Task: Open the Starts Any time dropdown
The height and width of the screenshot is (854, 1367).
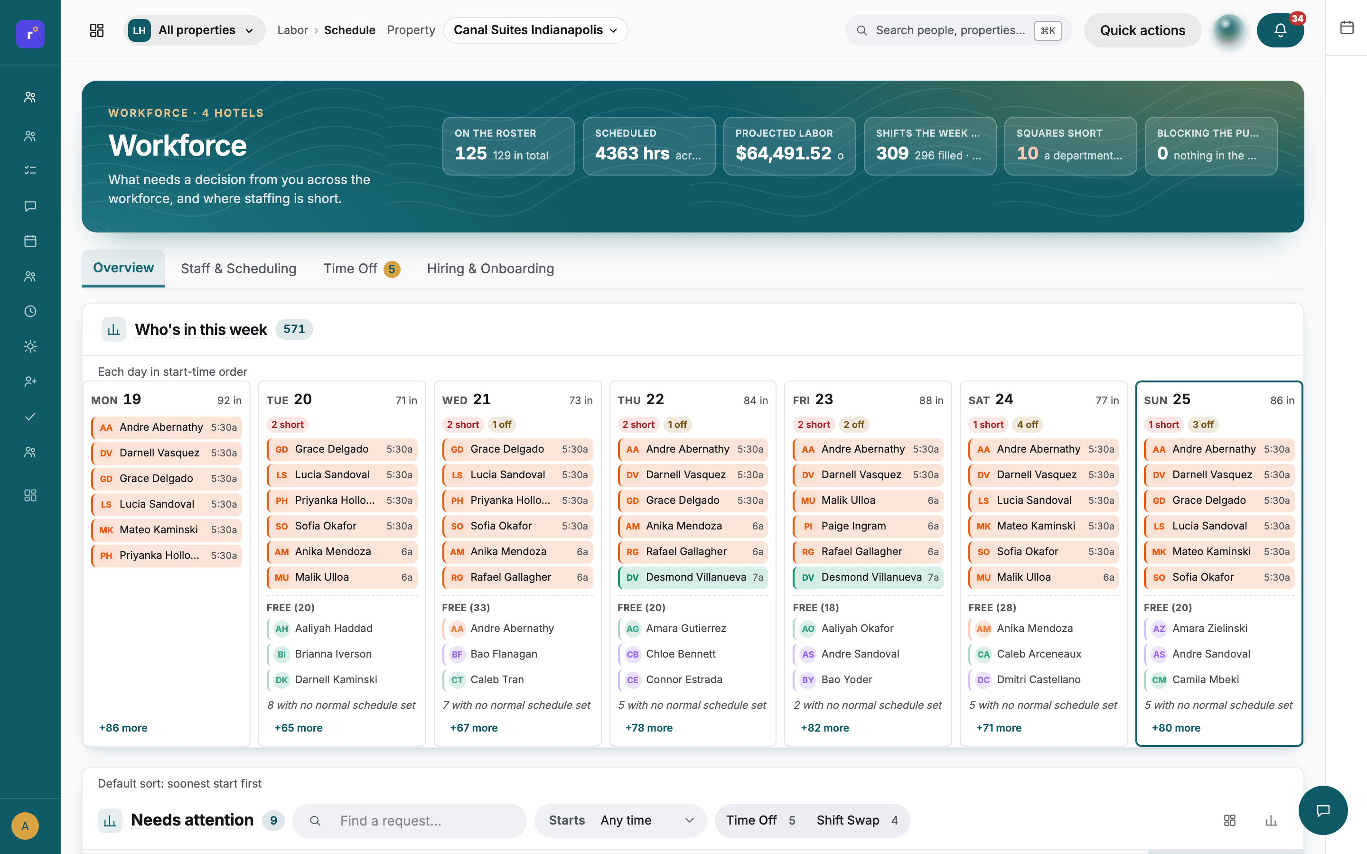Action: (x=620, y=820)
